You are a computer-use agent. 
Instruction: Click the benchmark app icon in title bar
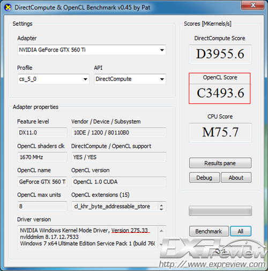click(8, 8)
